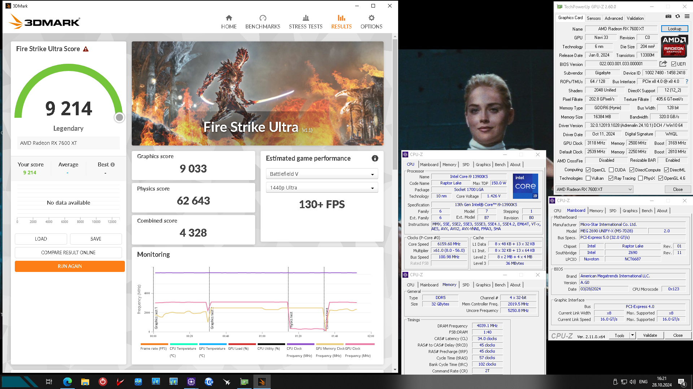Open the 3DMark Home page
This screenshot has width=693, height=389.
point(229,22)
